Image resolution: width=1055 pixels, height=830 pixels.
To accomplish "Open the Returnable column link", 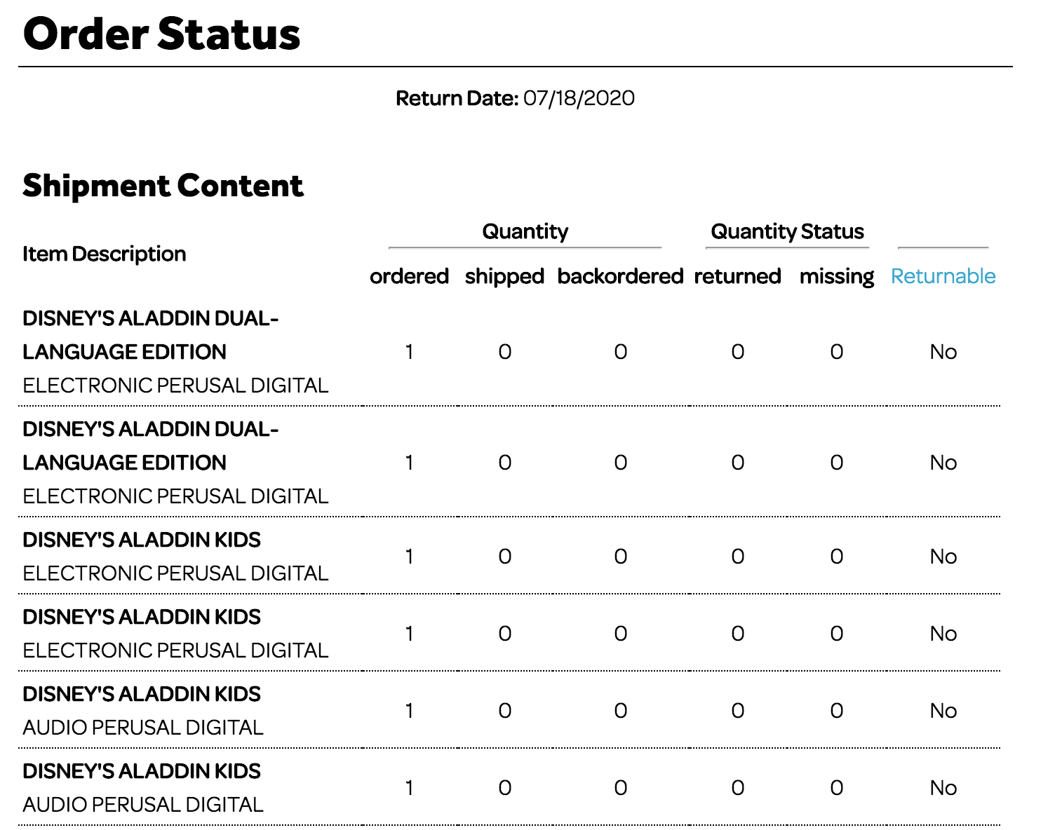I will tap(943, 276).
